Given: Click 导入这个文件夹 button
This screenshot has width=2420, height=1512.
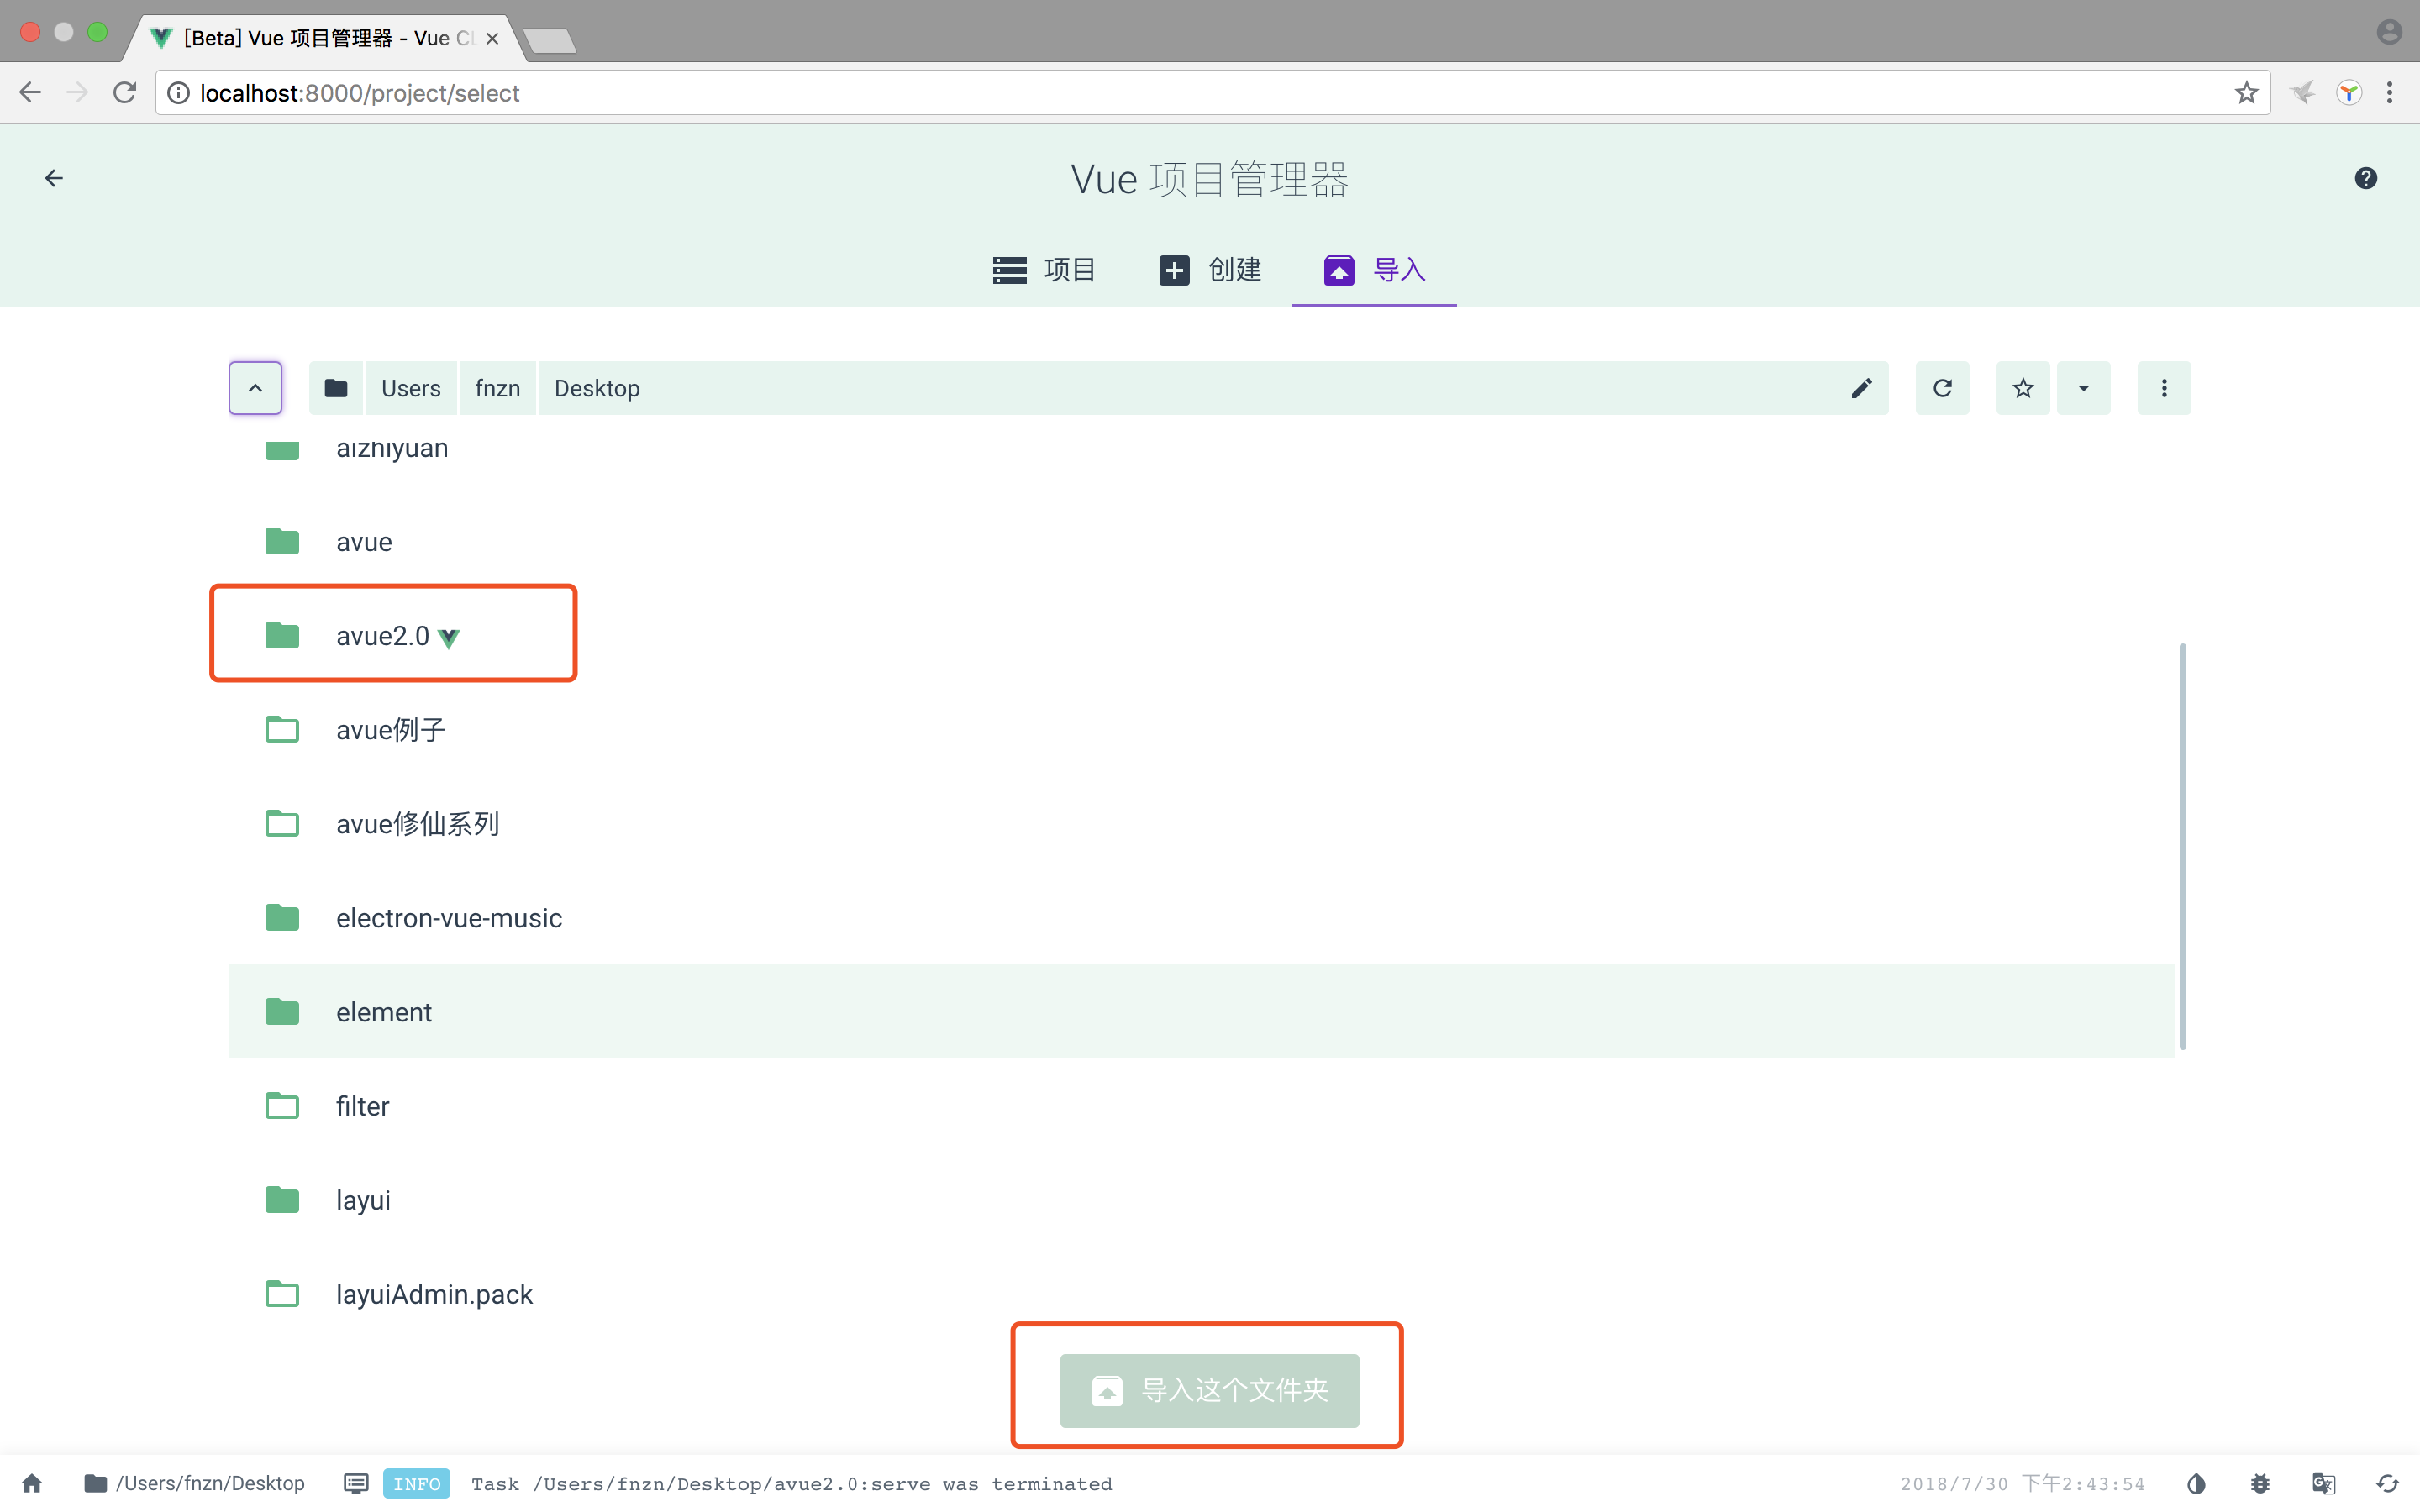Looking at the screenshot, I should click(1209, 1390).
